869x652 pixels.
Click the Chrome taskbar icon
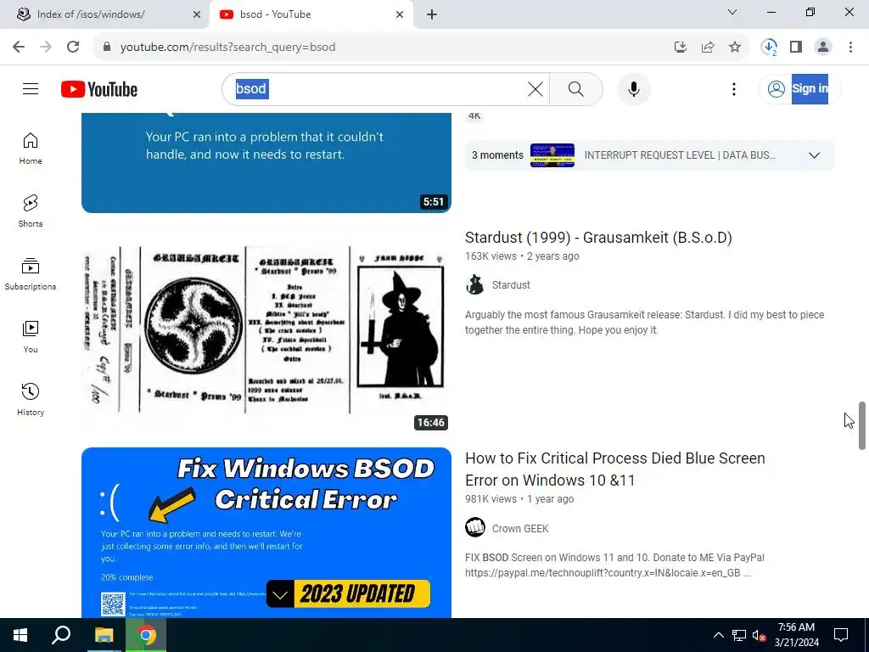[146, 635]
